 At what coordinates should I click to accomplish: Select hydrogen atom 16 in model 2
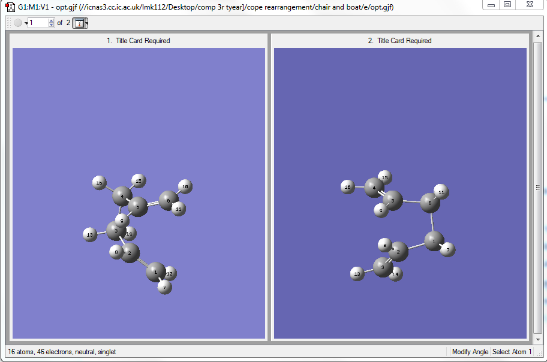(347, 187)
